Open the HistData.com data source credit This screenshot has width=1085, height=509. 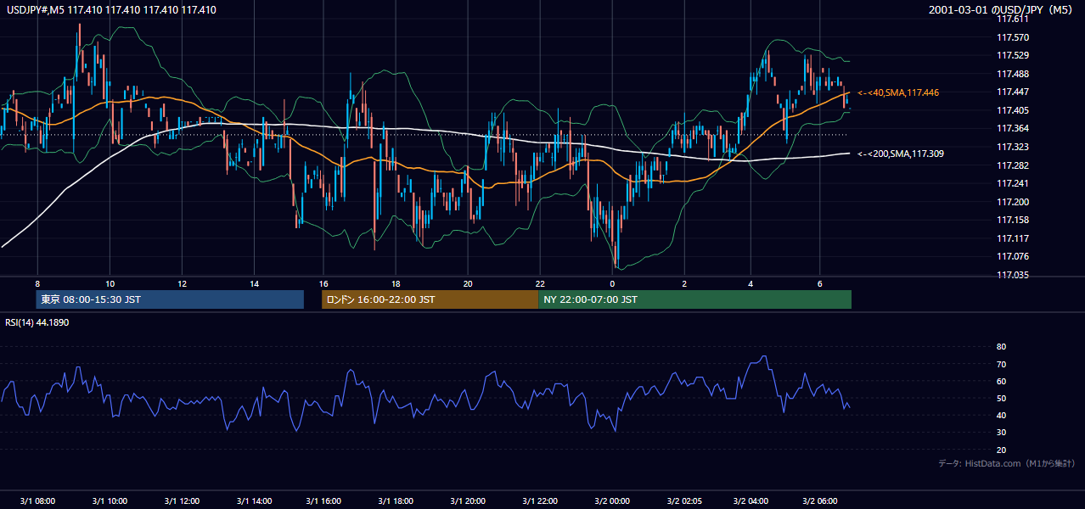[x=1006, y=463]
